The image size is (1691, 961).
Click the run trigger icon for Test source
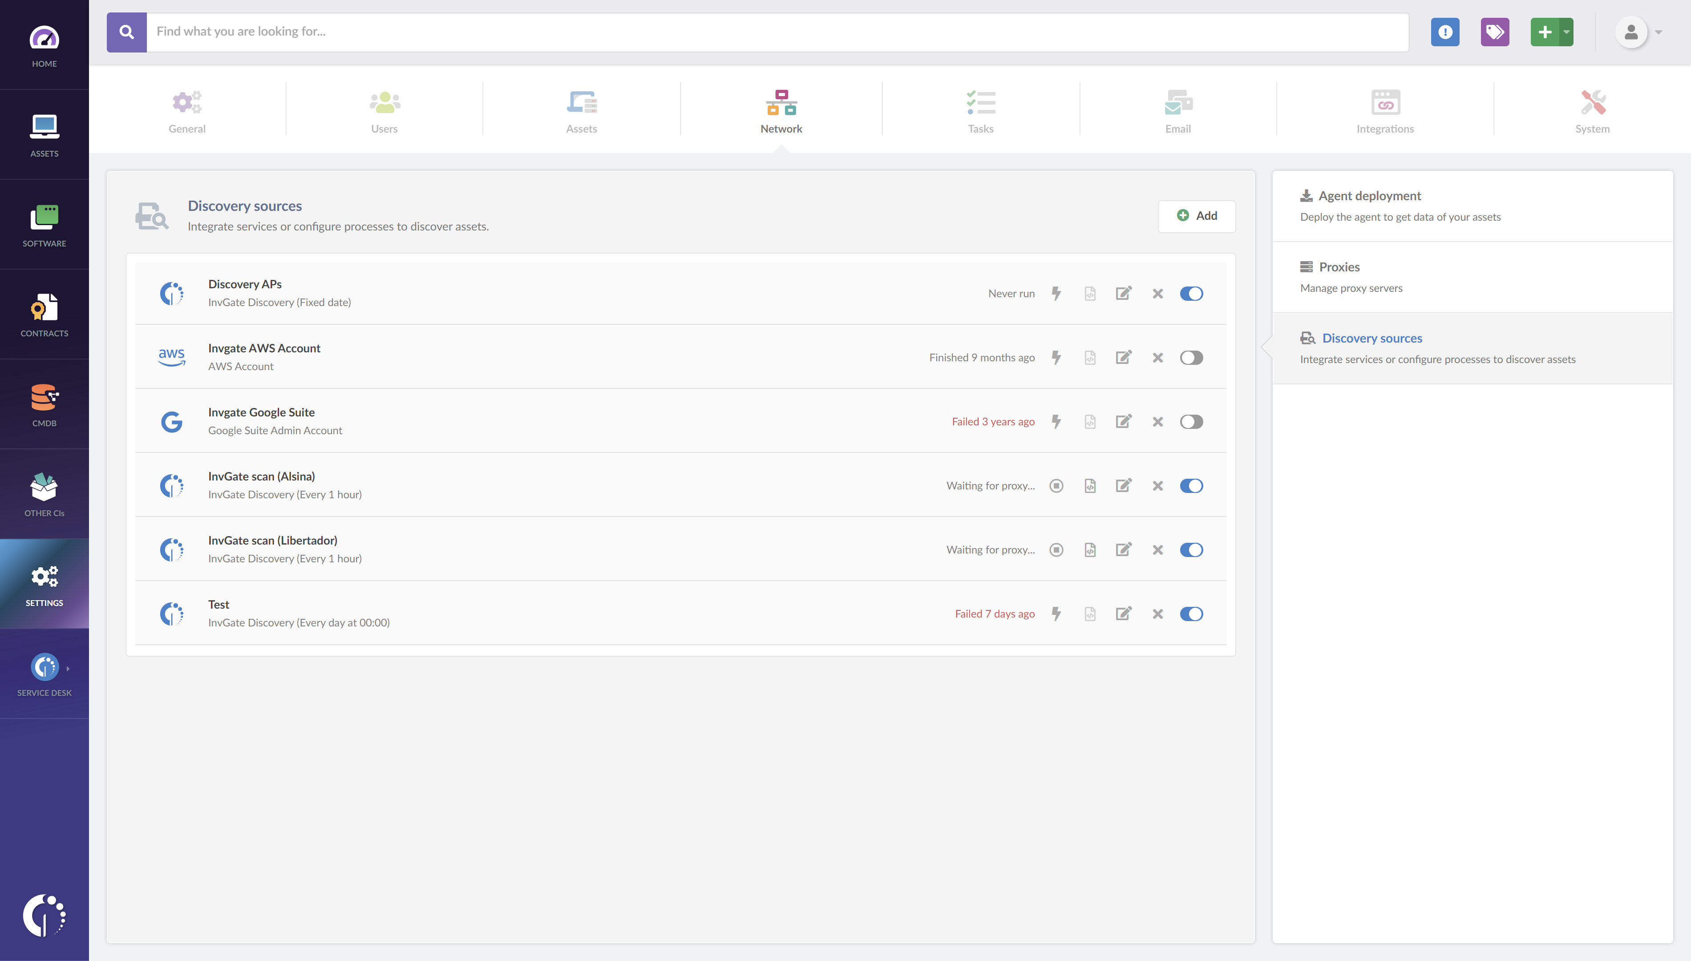point(1056,613)
